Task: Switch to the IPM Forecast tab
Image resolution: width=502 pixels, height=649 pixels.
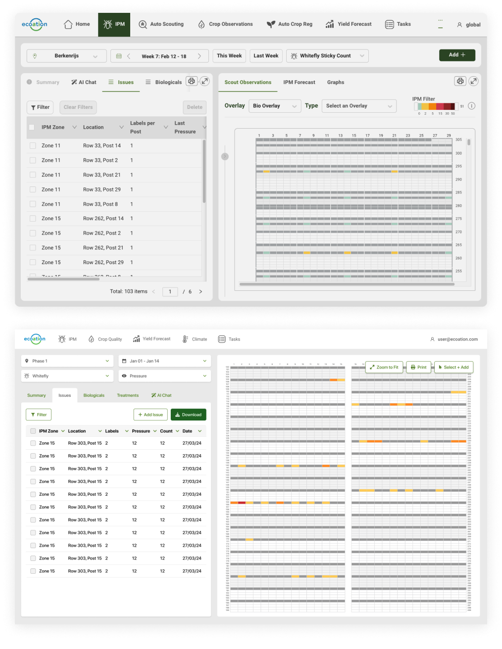Action: [299, 83]
